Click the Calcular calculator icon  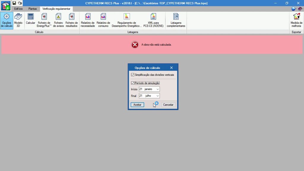tap(31, 20)
